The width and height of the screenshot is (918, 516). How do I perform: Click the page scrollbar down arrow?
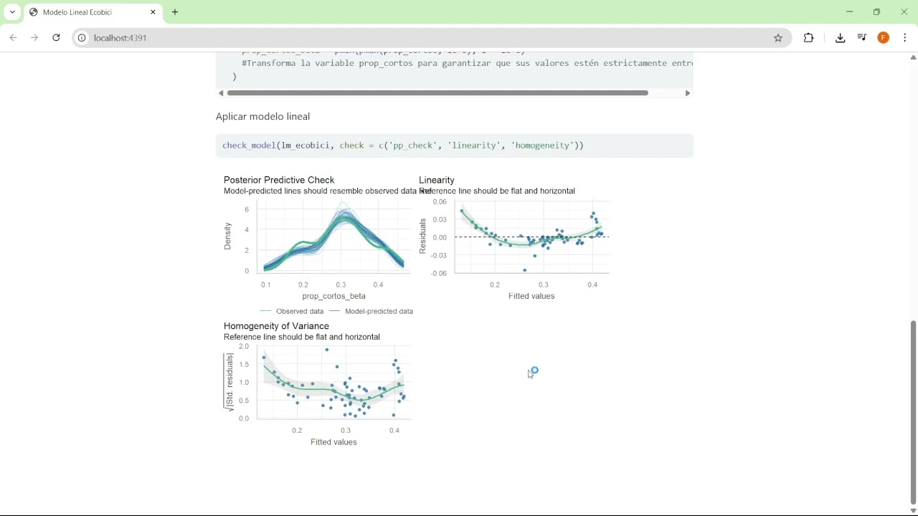coord(913,511)
